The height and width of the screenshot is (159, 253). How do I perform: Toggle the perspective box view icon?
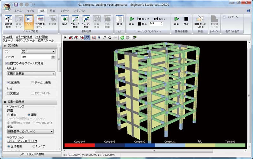pos(87,38)
